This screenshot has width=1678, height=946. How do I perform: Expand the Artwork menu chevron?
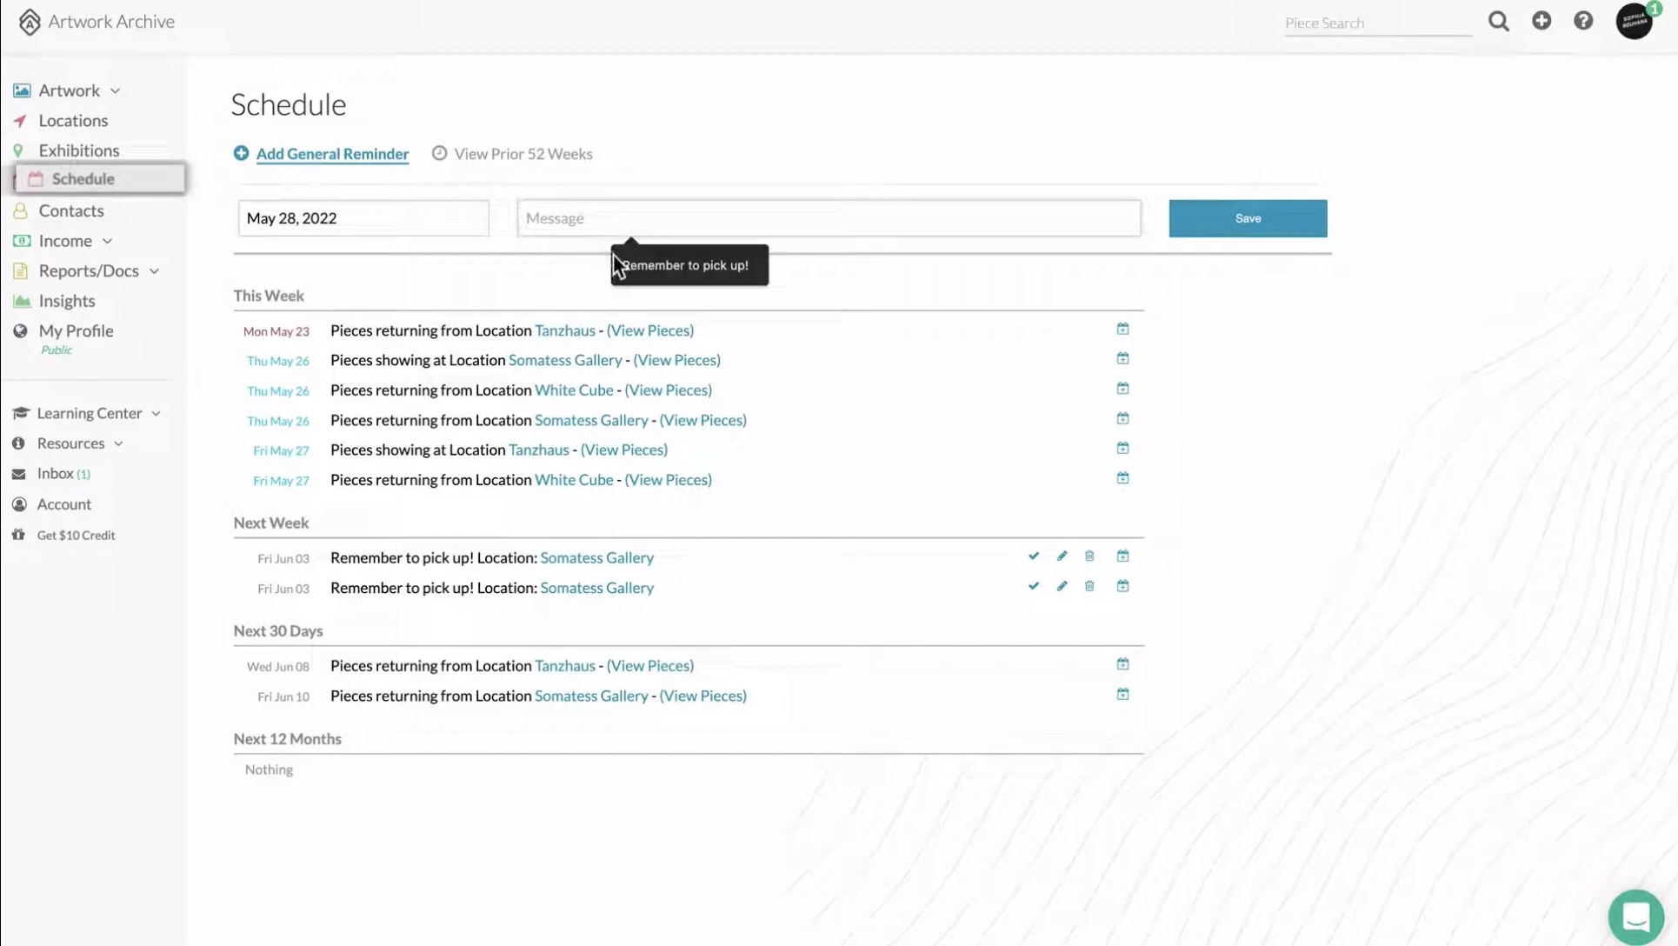pos(115,90)
